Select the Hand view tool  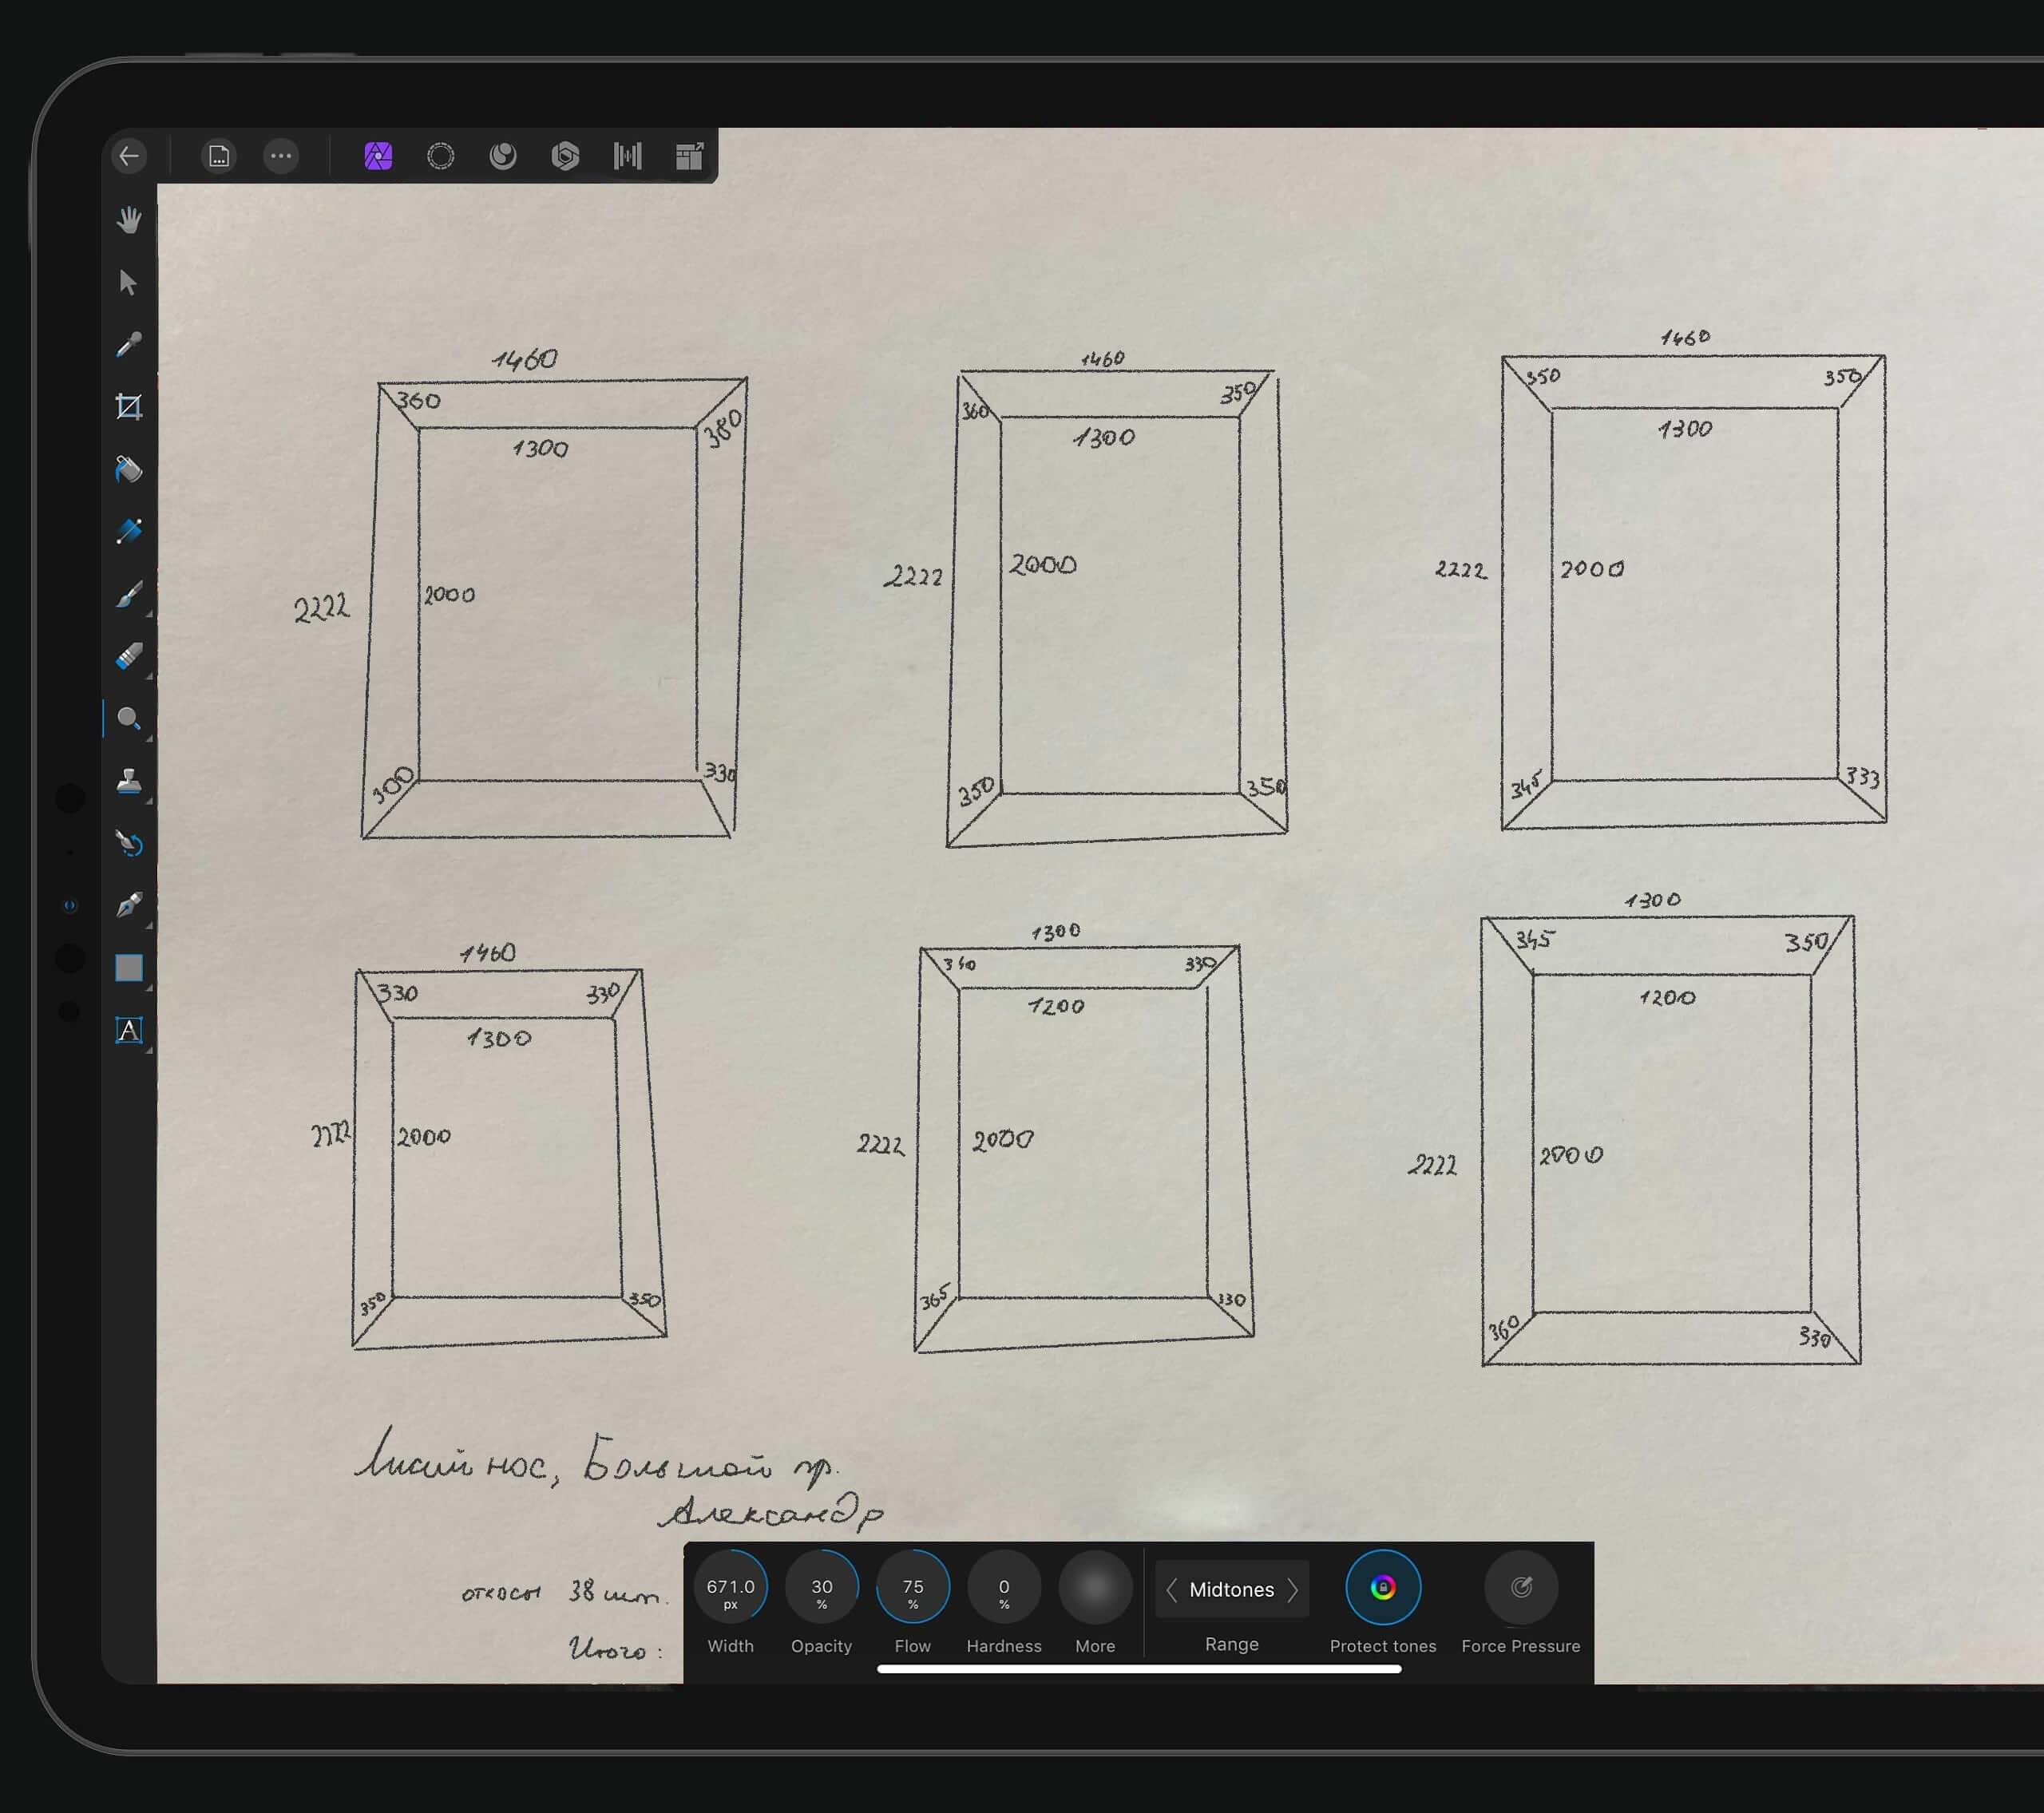(129, 220)
